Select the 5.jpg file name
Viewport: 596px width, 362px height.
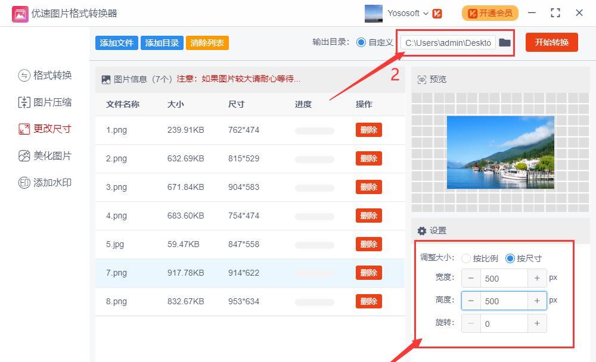(115, 244)
